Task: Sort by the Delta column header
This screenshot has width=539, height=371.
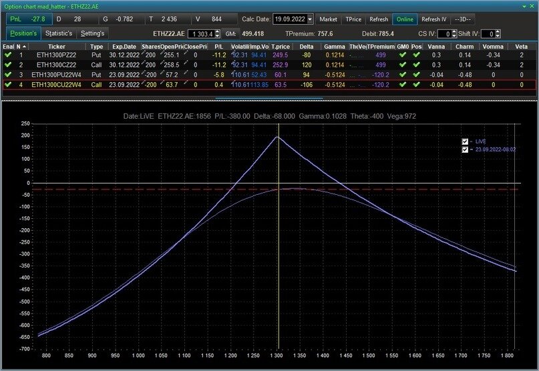Action: [307, 47]
